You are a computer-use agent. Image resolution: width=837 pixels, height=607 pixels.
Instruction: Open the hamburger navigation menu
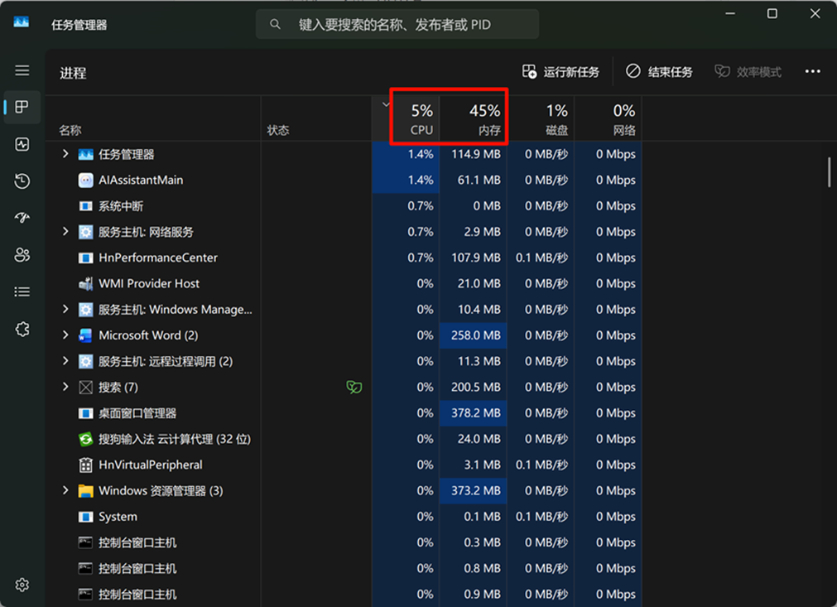pos(22,71)
